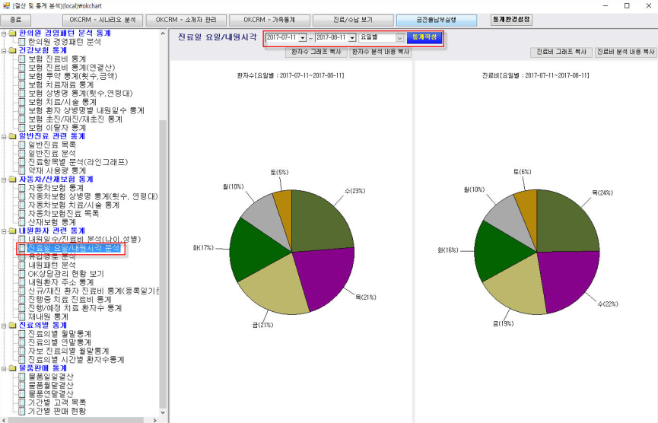Click document icon beside 보험 치료재료 통계
Screen dimensions: 658x423
21,84
